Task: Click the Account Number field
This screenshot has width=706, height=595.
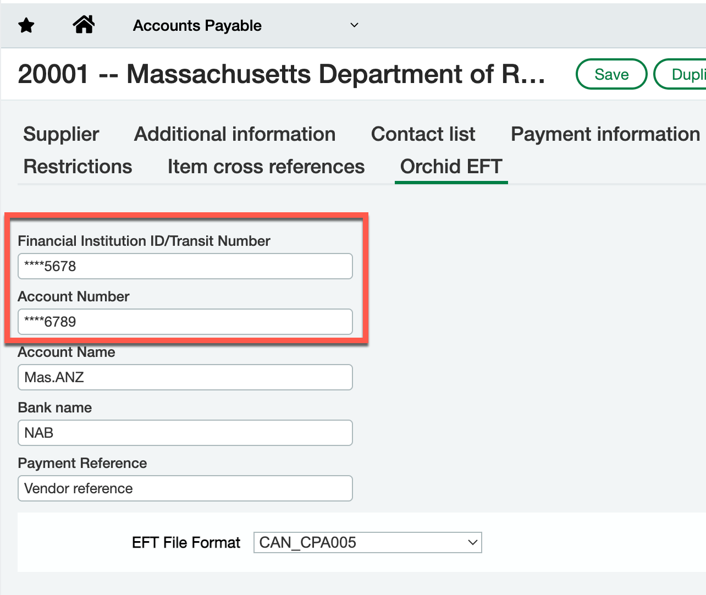Action: [x=185, y=322]
